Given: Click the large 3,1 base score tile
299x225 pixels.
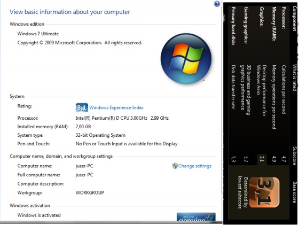Looking at the screenshot, I should 264,192.
